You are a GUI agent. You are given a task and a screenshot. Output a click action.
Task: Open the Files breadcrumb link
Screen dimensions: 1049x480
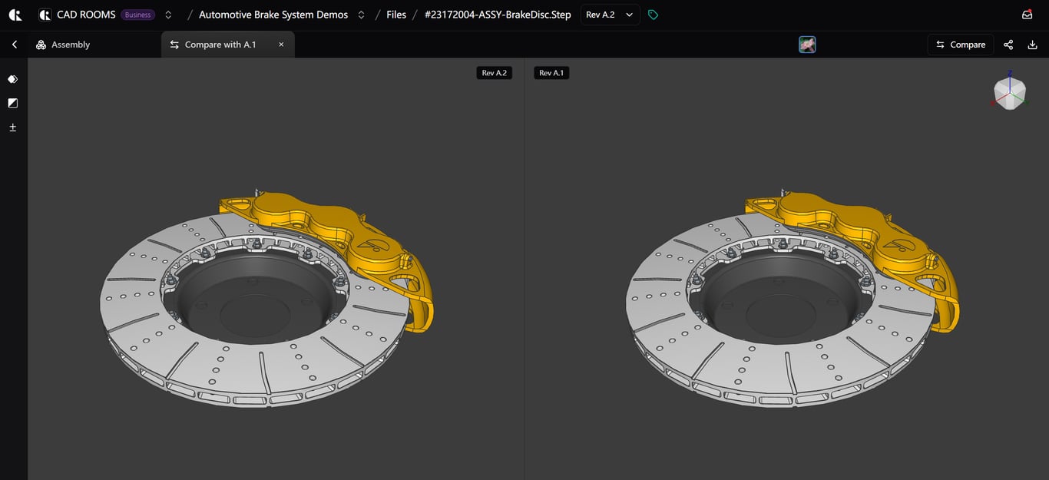pyautogui.click(x=396, y=15)
